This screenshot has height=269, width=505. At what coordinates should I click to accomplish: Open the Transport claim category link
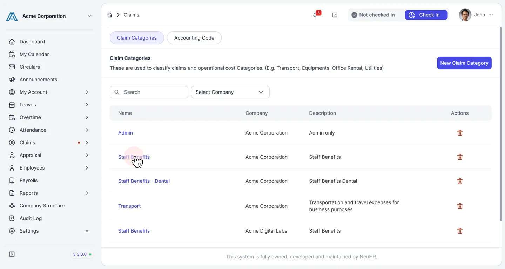129,206
